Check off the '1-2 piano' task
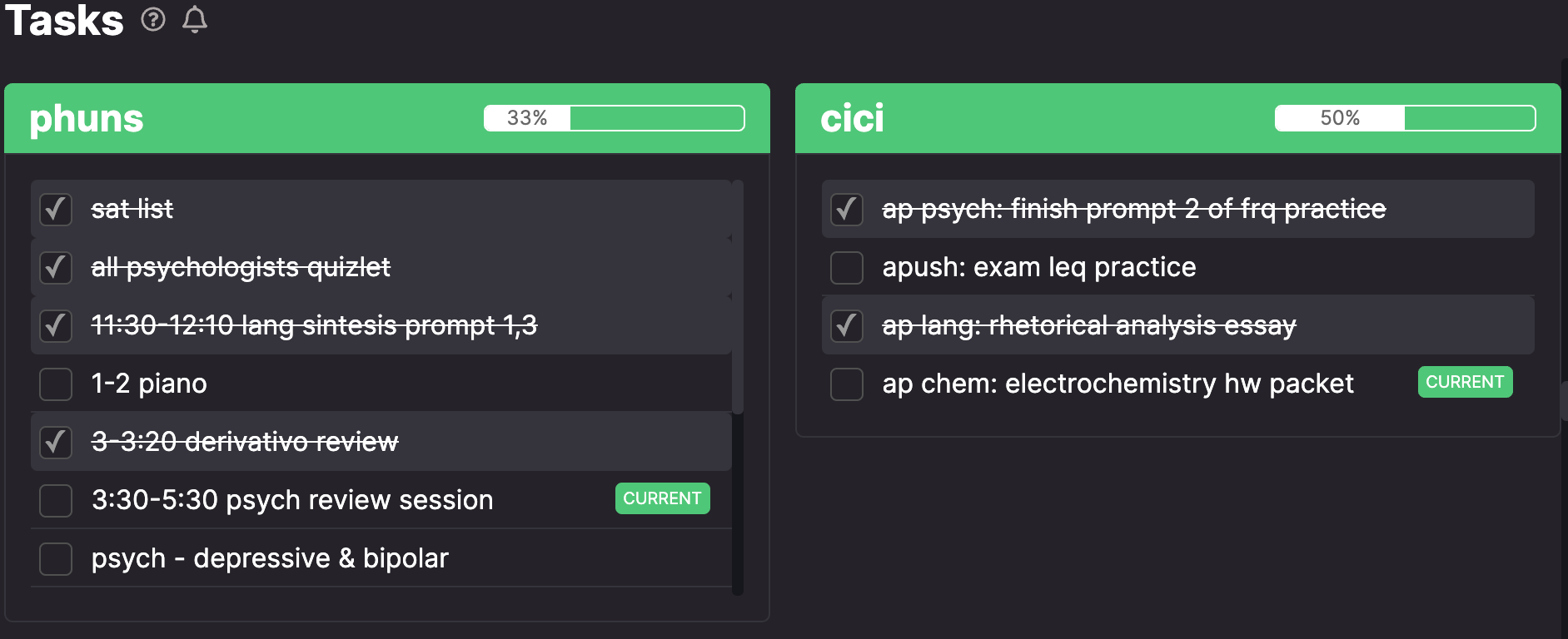1568x639 pixels. click(56, 384)
